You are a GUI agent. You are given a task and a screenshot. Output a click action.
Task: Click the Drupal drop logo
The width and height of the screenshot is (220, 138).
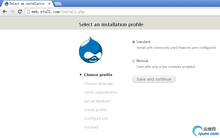point(91,50)
